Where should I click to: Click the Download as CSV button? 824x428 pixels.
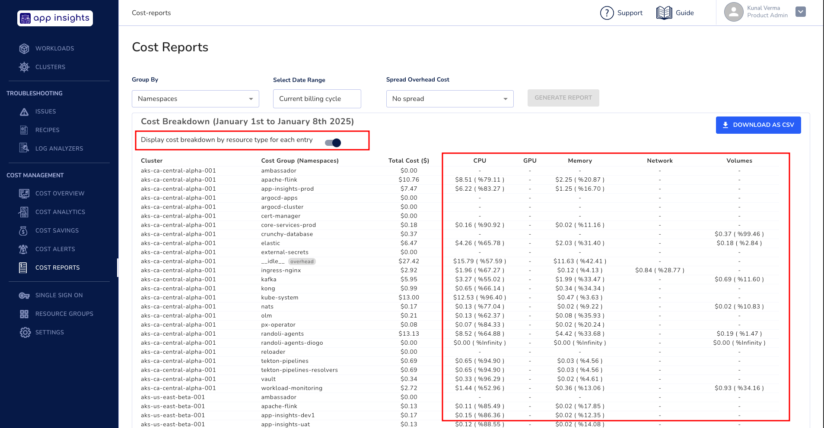(x=758, y=125)
